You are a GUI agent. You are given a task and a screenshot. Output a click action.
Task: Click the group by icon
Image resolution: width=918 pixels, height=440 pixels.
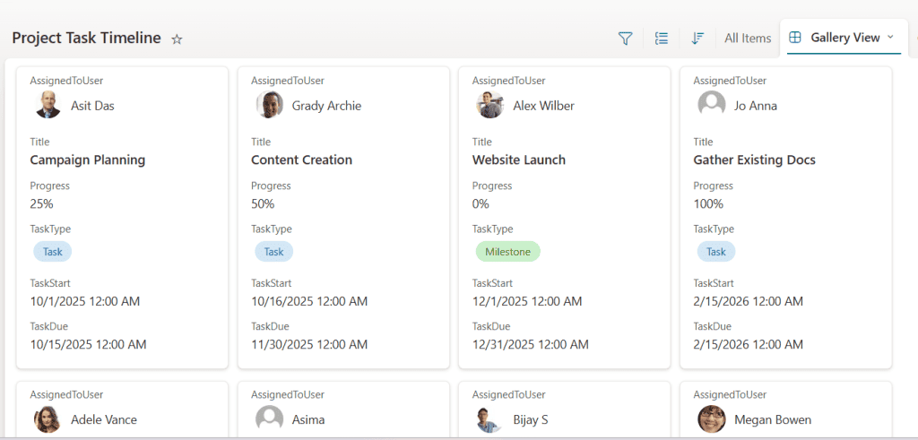(662, 39)
